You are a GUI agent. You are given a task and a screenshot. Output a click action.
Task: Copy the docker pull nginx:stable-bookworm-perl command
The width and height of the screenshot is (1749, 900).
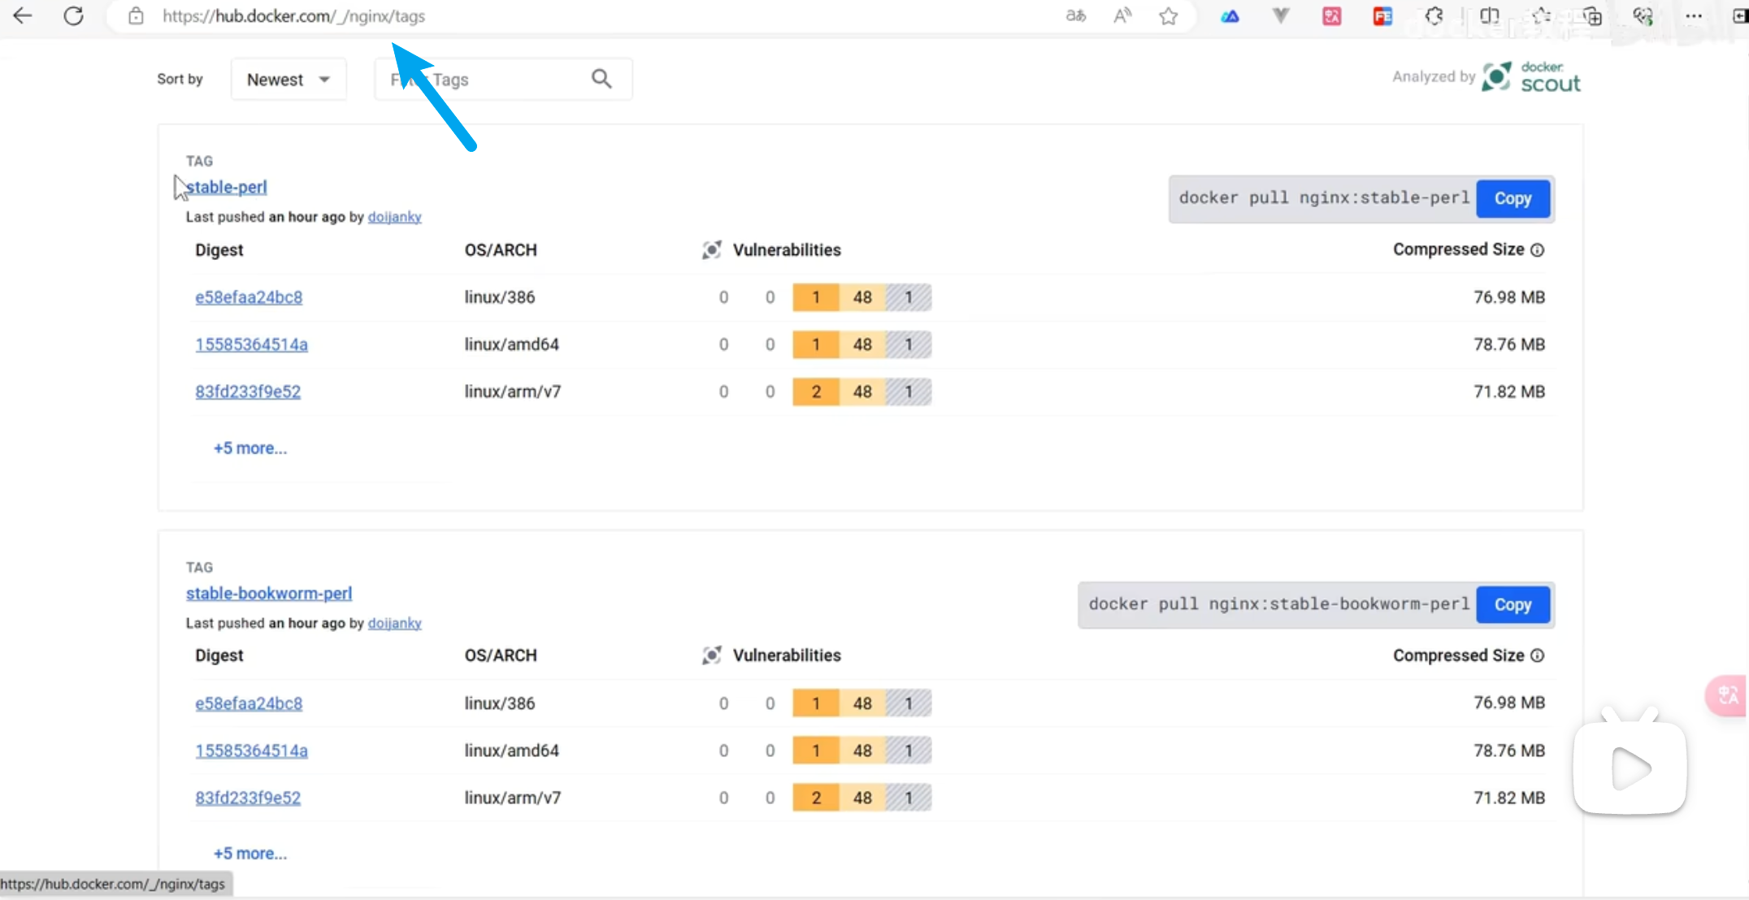pyautogui.click(x=1512, y=604)
